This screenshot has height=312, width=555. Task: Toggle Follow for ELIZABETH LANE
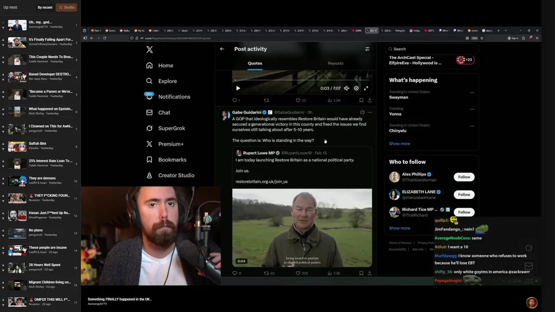tap(464, 195)
